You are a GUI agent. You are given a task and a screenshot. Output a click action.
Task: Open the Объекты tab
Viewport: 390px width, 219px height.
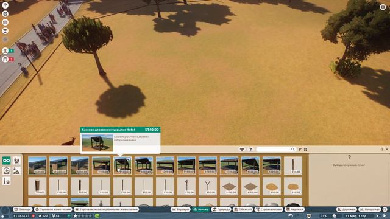(243, 209)
